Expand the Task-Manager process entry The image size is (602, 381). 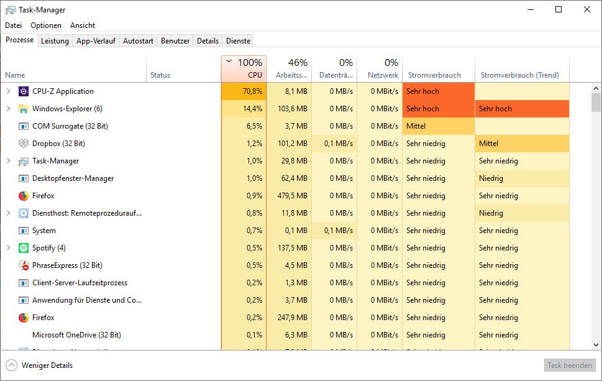point(8,161)
